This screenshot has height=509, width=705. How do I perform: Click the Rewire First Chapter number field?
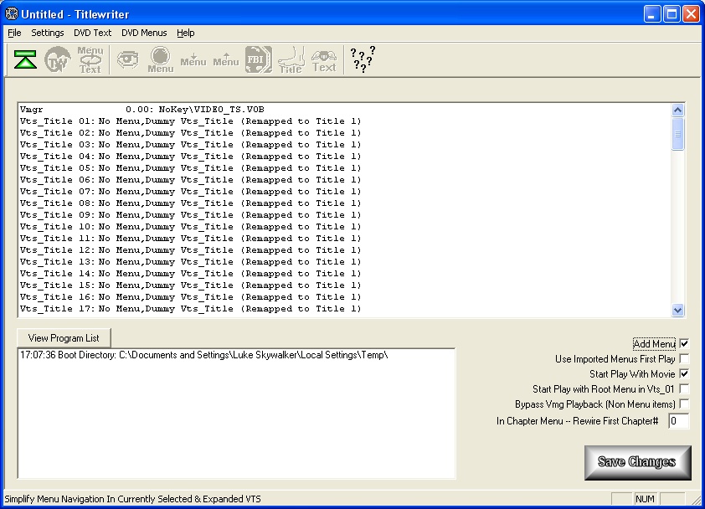pyautogui.click(x=678, y=421)
